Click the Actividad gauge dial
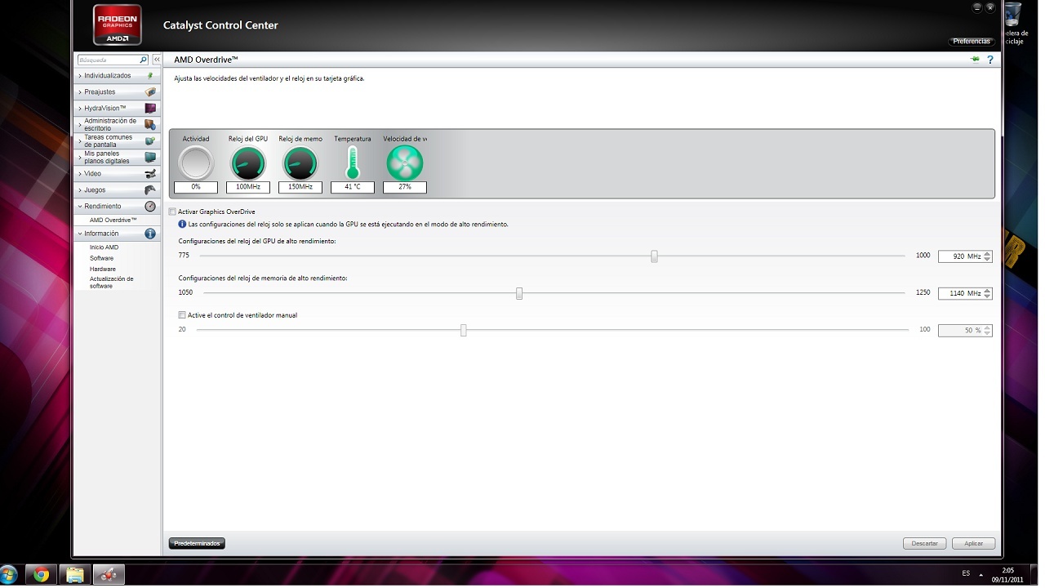1045x588 pixels. 196,163
